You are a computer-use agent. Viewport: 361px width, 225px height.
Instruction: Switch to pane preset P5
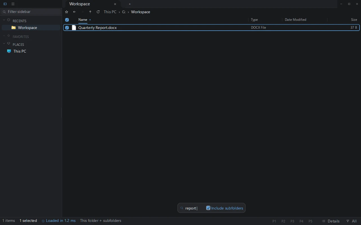click(310, 221)
